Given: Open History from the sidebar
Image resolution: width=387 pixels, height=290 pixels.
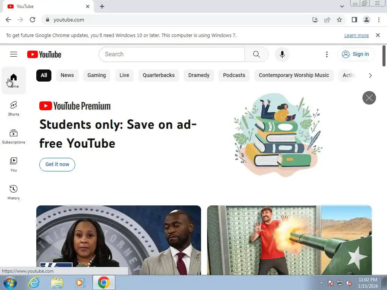Looking at the screenshot, I should click(x=14, y=192).
